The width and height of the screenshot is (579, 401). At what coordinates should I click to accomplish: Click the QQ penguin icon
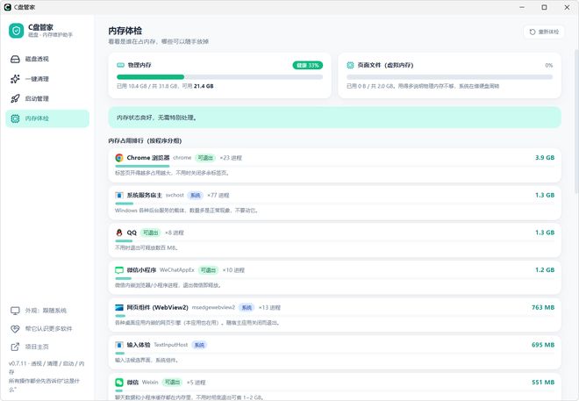pyautogui.click(x=119, y=233)
